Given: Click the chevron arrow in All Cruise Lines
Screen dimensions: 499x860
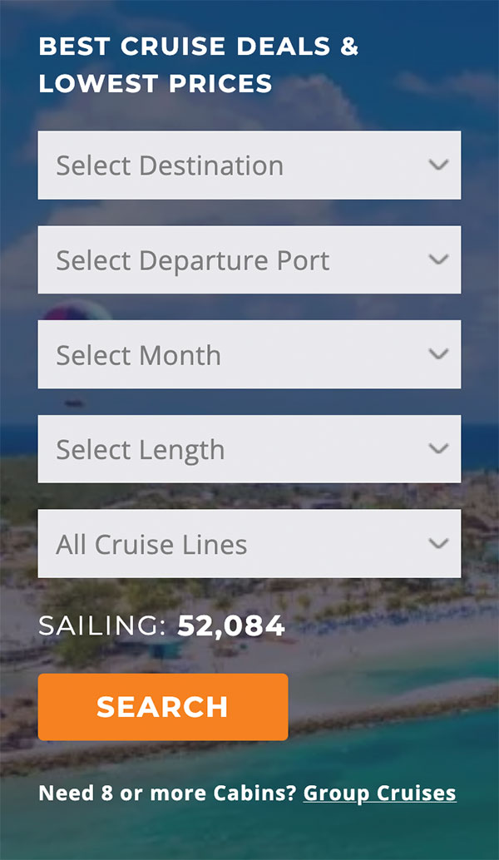Looking at the screenshot, I should click(x=438, y=544).
